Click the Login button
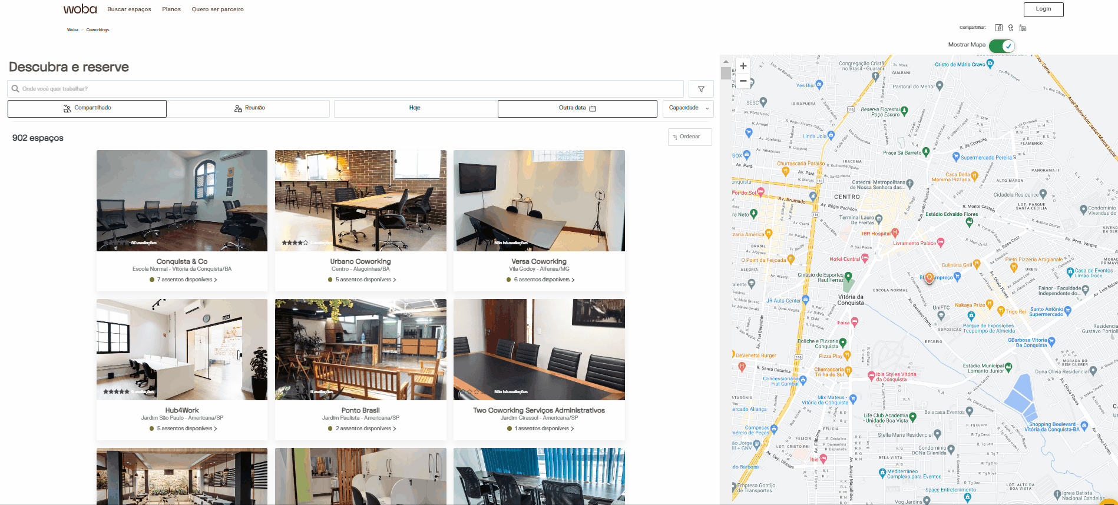The width and height of the screenshot is (1118, 505). [1043, 9]
